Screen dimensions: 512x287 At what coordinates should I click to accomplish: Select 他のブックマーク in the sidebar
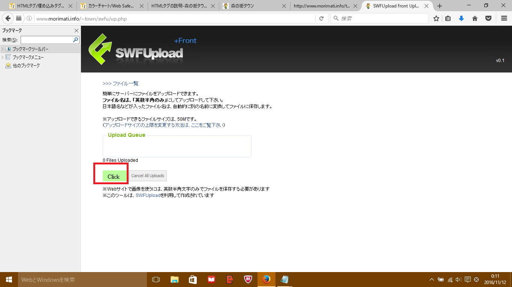pos(26,65)
